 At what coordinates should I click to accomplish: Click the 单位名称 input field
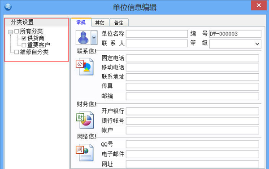coord(157,34)
